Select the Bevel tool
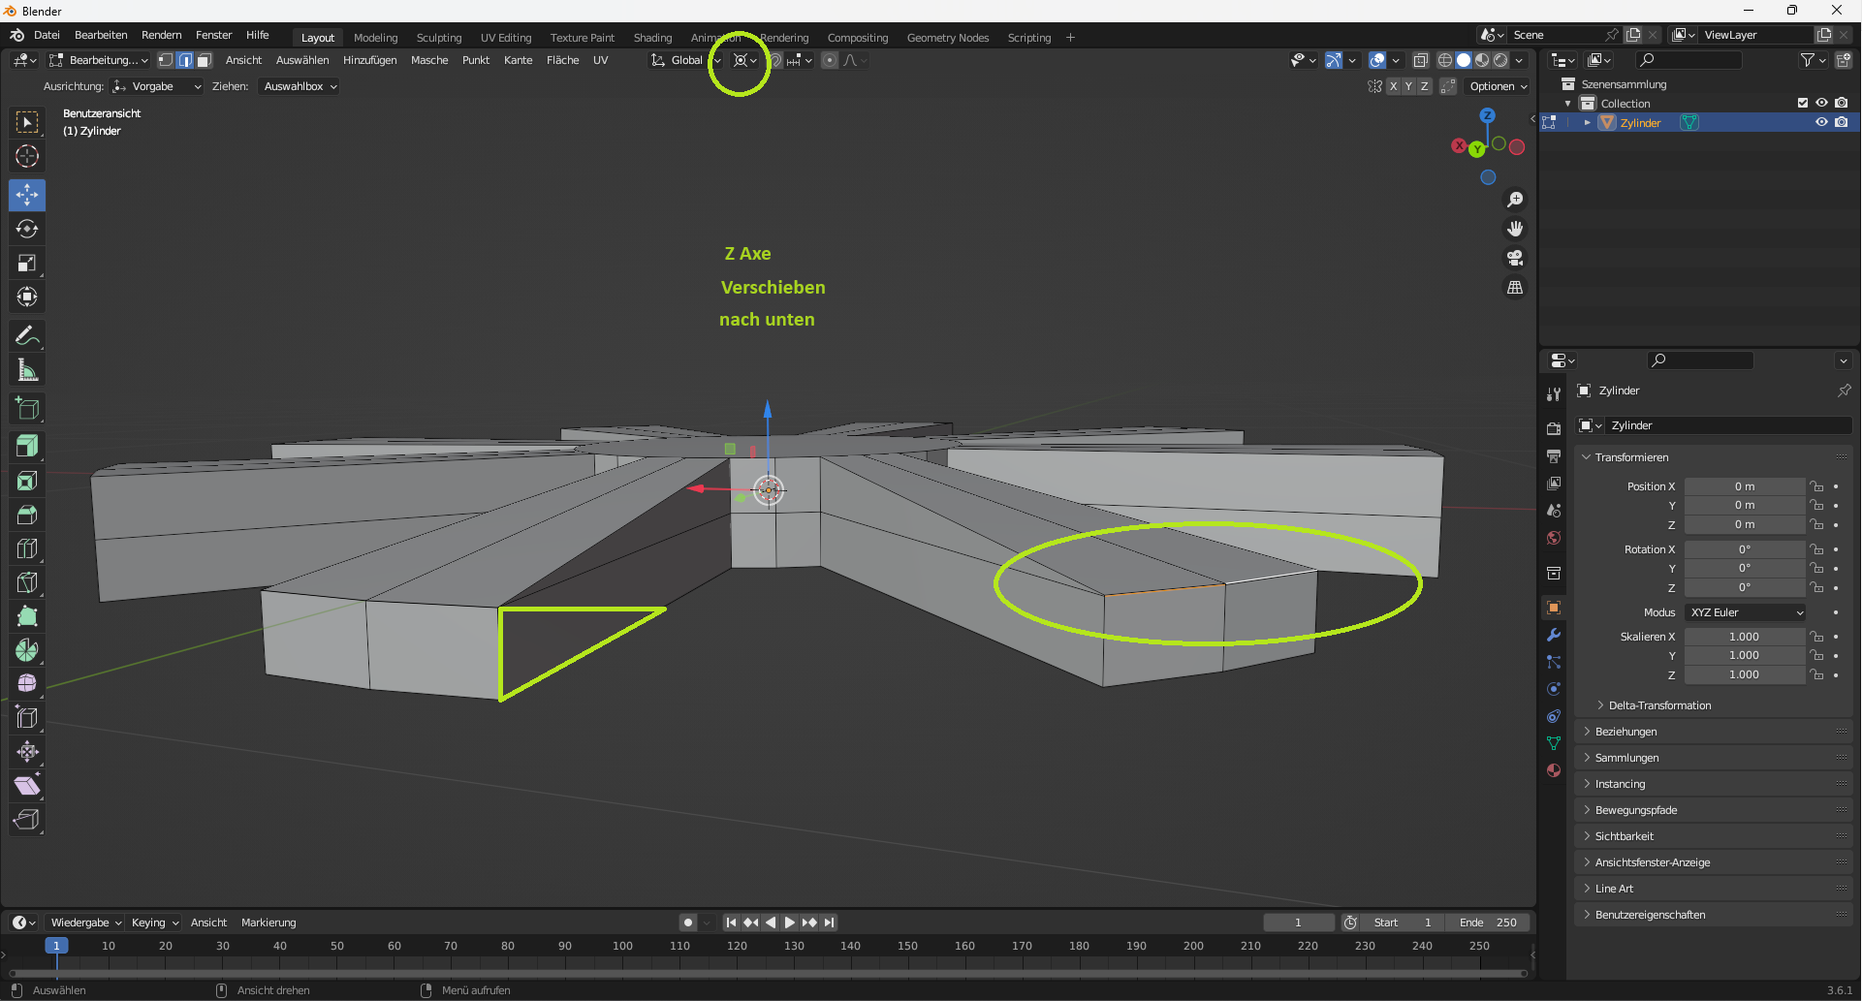 pos(27,515)
